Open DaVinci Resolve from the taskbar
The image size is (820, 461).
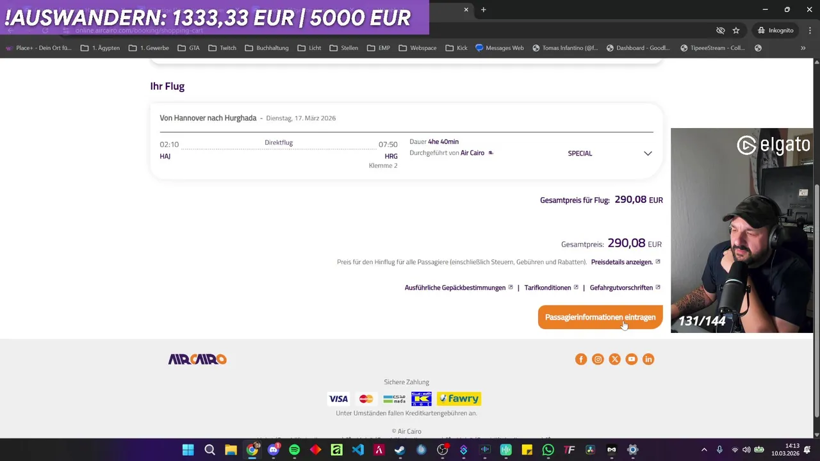[590, 450]
